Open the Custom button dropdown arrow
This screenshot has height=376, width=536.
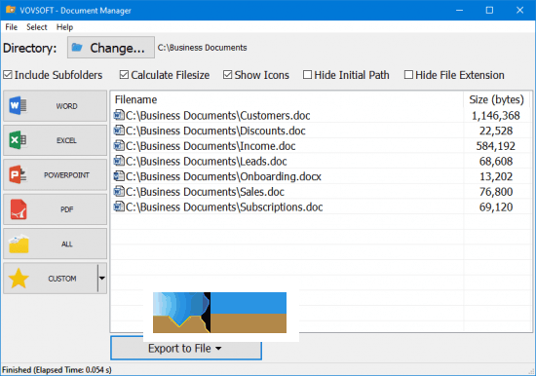click(102, 278)
